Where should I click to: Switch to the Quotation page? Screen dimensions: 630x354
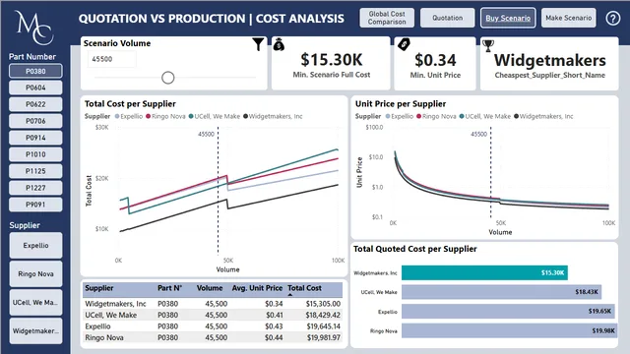pyautogui.click(x=447, y=18)
